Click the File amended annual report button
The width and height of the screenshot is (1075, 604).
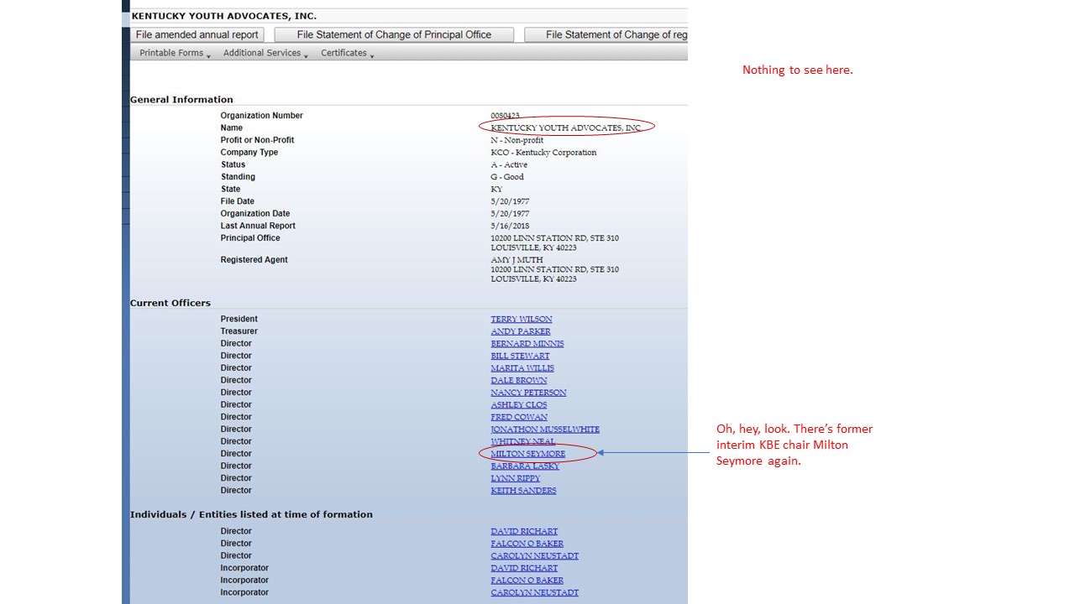[x=197, y=34]
